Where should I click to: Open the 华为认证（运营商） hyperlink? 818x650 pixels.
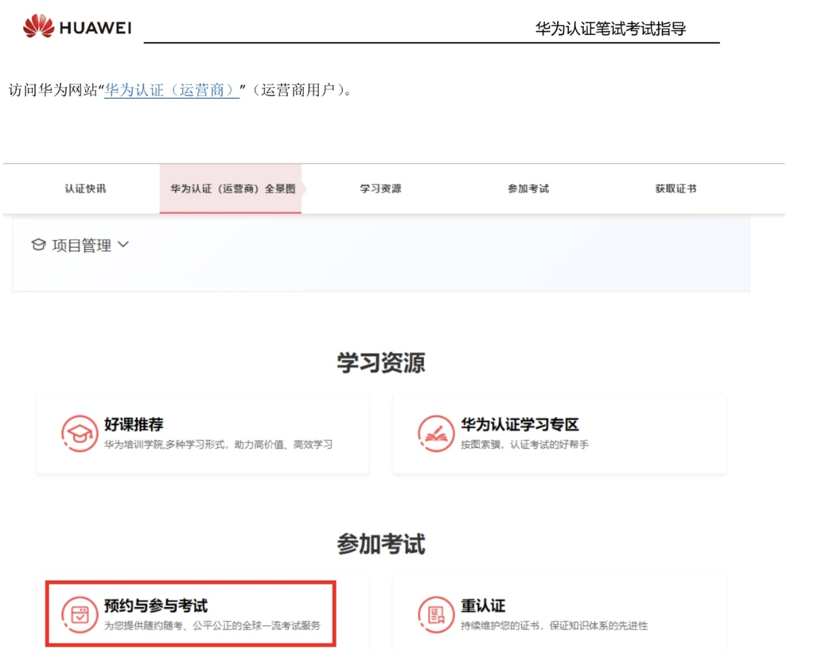[172, 90]
